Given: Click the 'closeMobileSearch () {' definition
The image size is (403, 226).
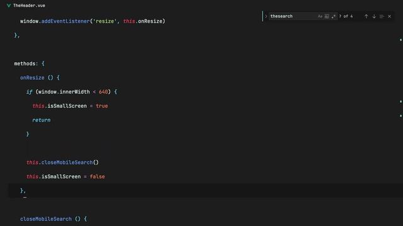Looking at the screenshot, I should pyautogui.click(x=54, y=219).
